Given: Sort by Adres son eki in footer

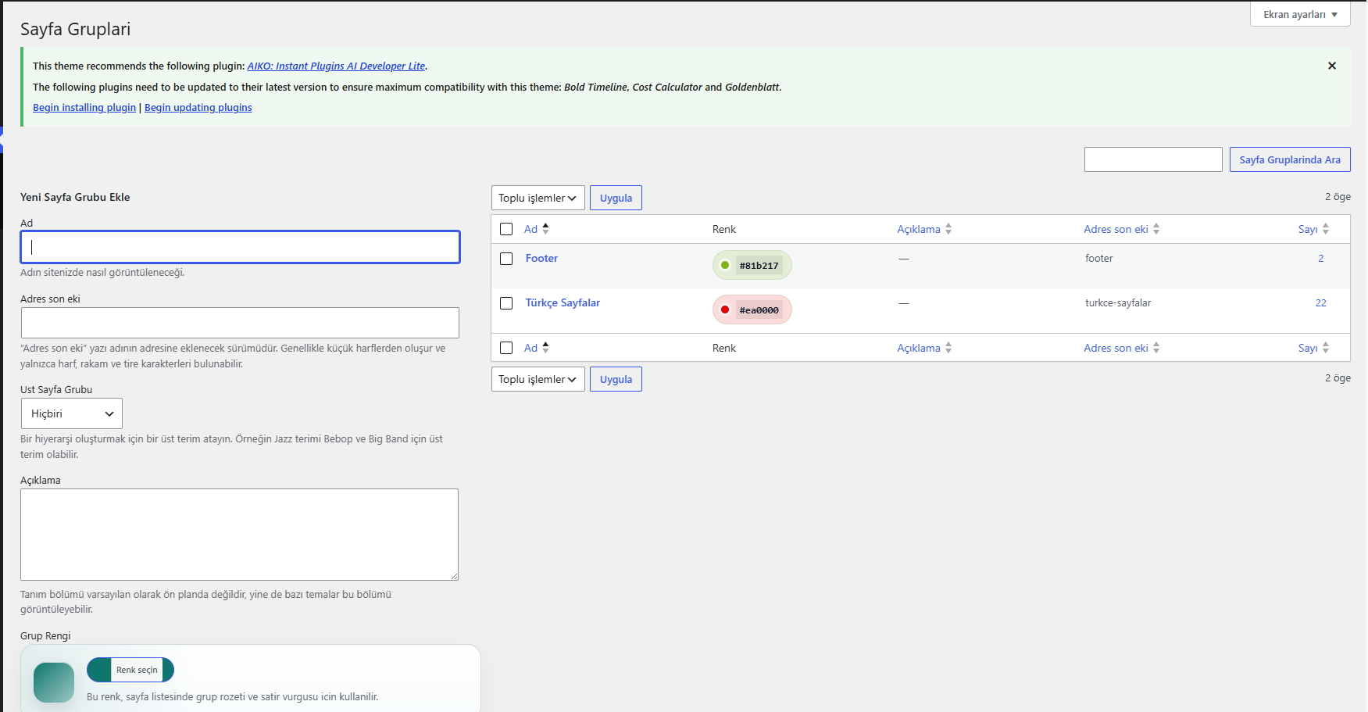Looking at the screenshot, I should [1122, 348].
